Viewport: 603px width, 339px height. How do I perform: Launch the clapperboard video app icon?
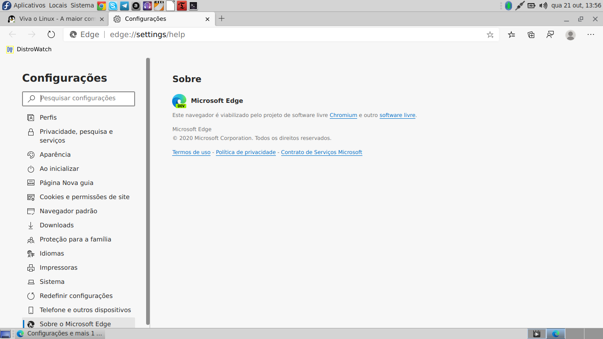159,6
